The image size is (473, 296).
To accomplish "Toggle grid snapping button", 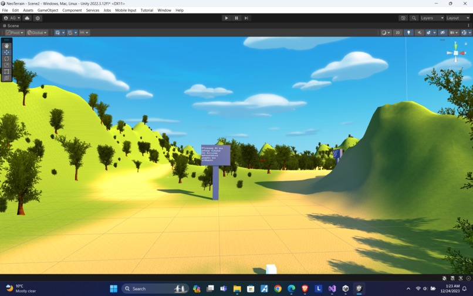I will coord(70,33).
